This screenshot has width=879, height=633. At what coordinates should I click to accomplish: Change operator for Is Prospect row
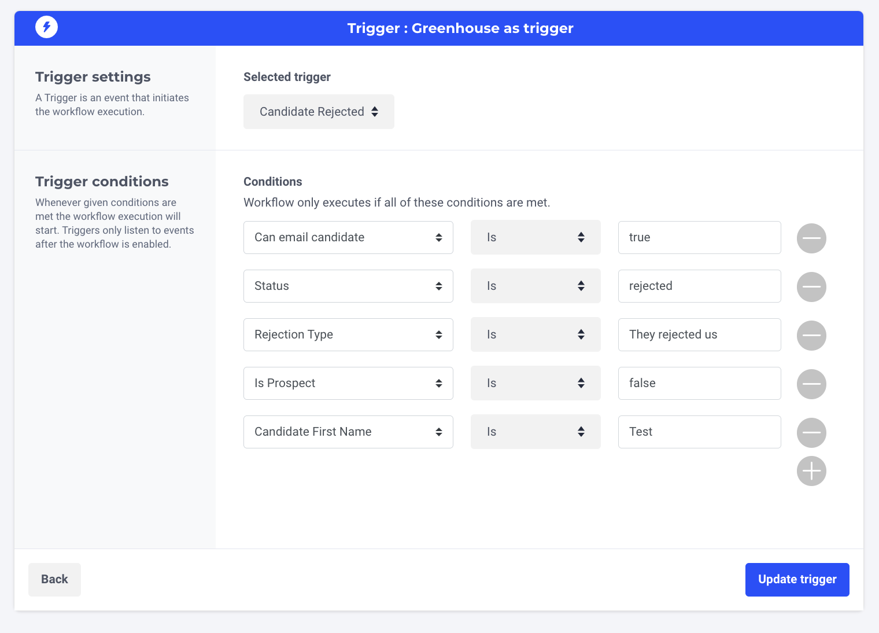pyautogui.click(x=535, y=383)
